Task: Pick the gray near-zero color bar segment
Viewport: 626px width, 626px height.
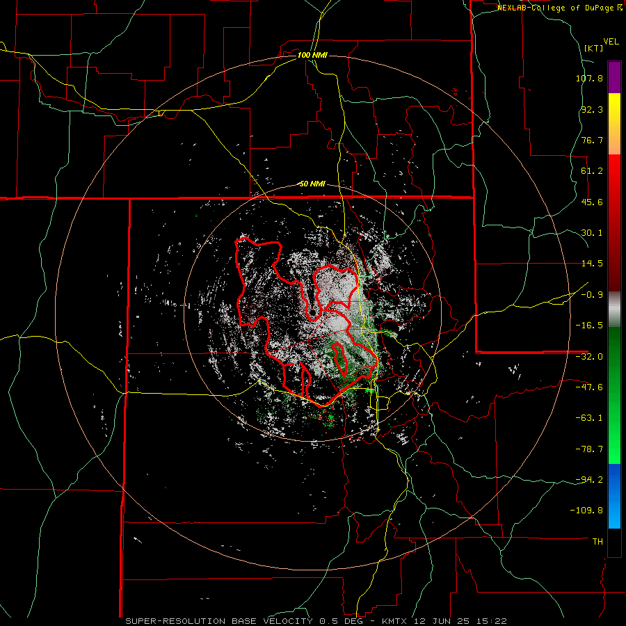Action: pos(614,310)
